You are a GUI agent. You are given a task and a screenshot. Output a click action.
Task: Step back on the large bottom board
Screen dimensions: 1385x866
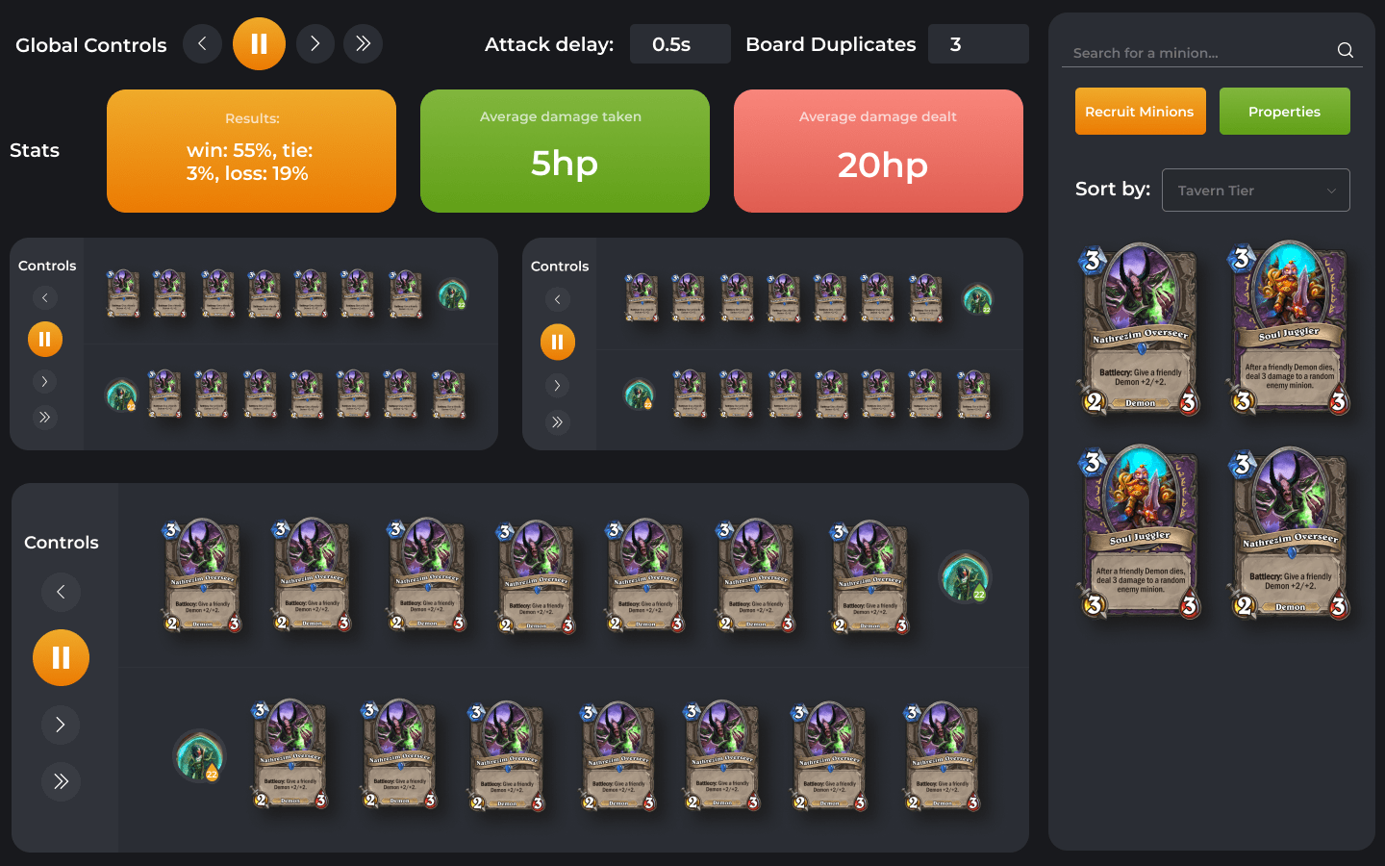coord(61,592)
